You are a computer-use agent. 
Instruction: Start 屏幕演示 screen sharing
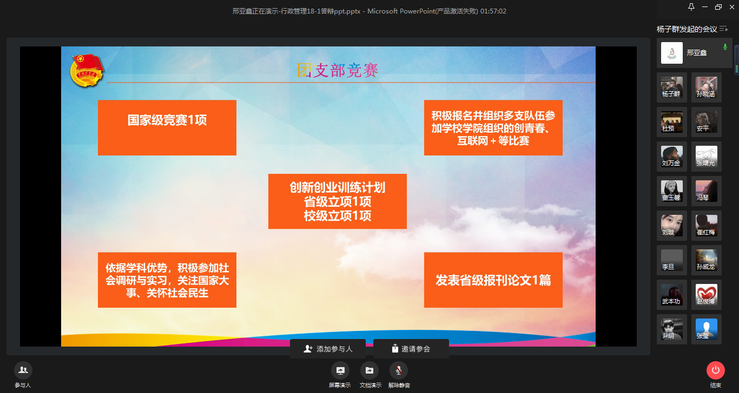[340, 370]
